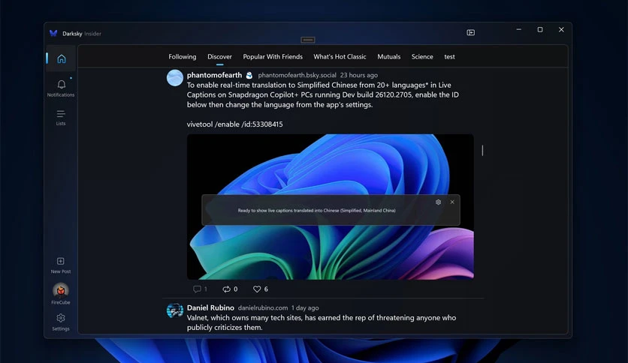Open the Home feed from the sidebar

pyautogui.click(x=62, y=58)
